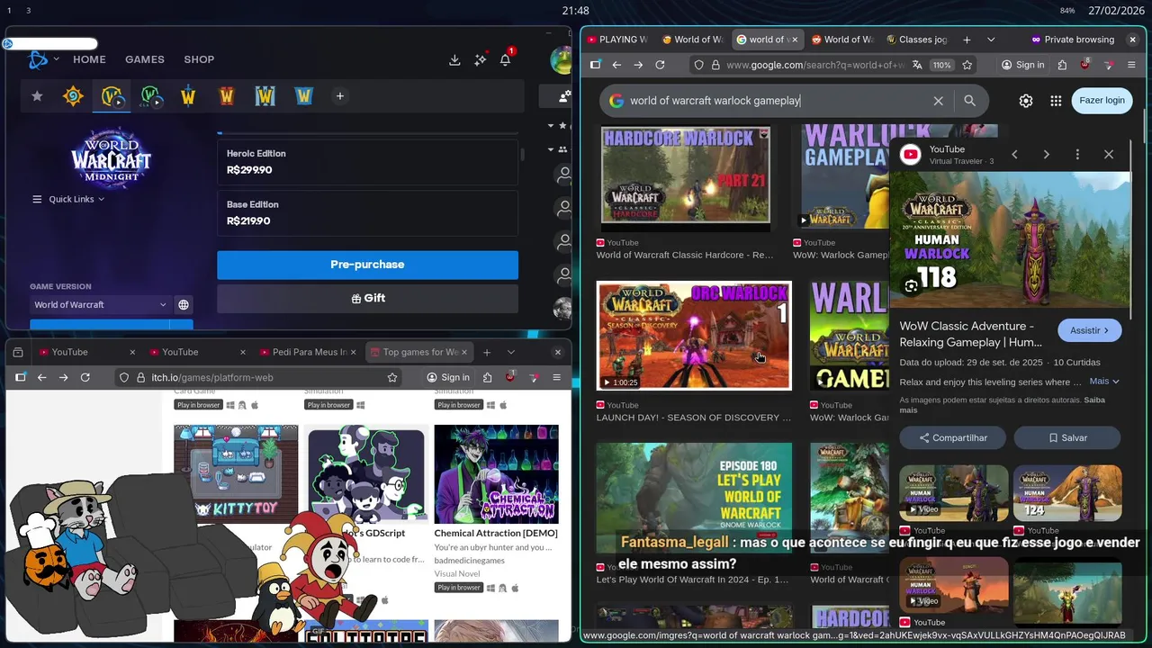Collapse the friends group arrow in Battle.net
This screenshot has width=1152, height=648.
551,149
